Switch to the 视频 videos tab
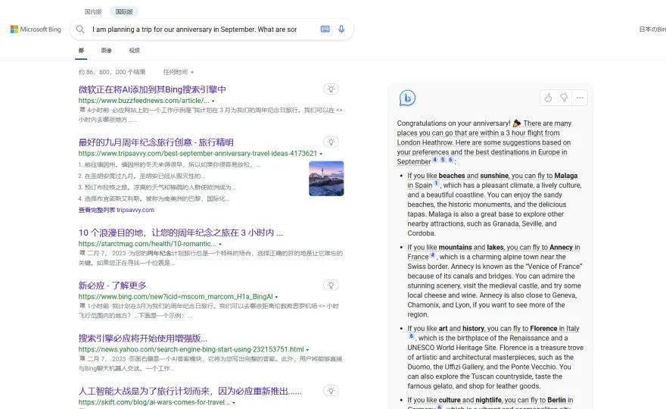The image size is (666, 409). click(x=134, y=50)
